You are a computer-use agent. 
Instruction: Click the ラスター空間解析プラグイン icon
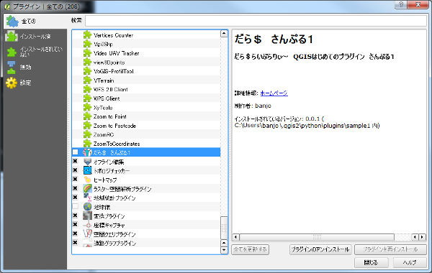point(87,189)
